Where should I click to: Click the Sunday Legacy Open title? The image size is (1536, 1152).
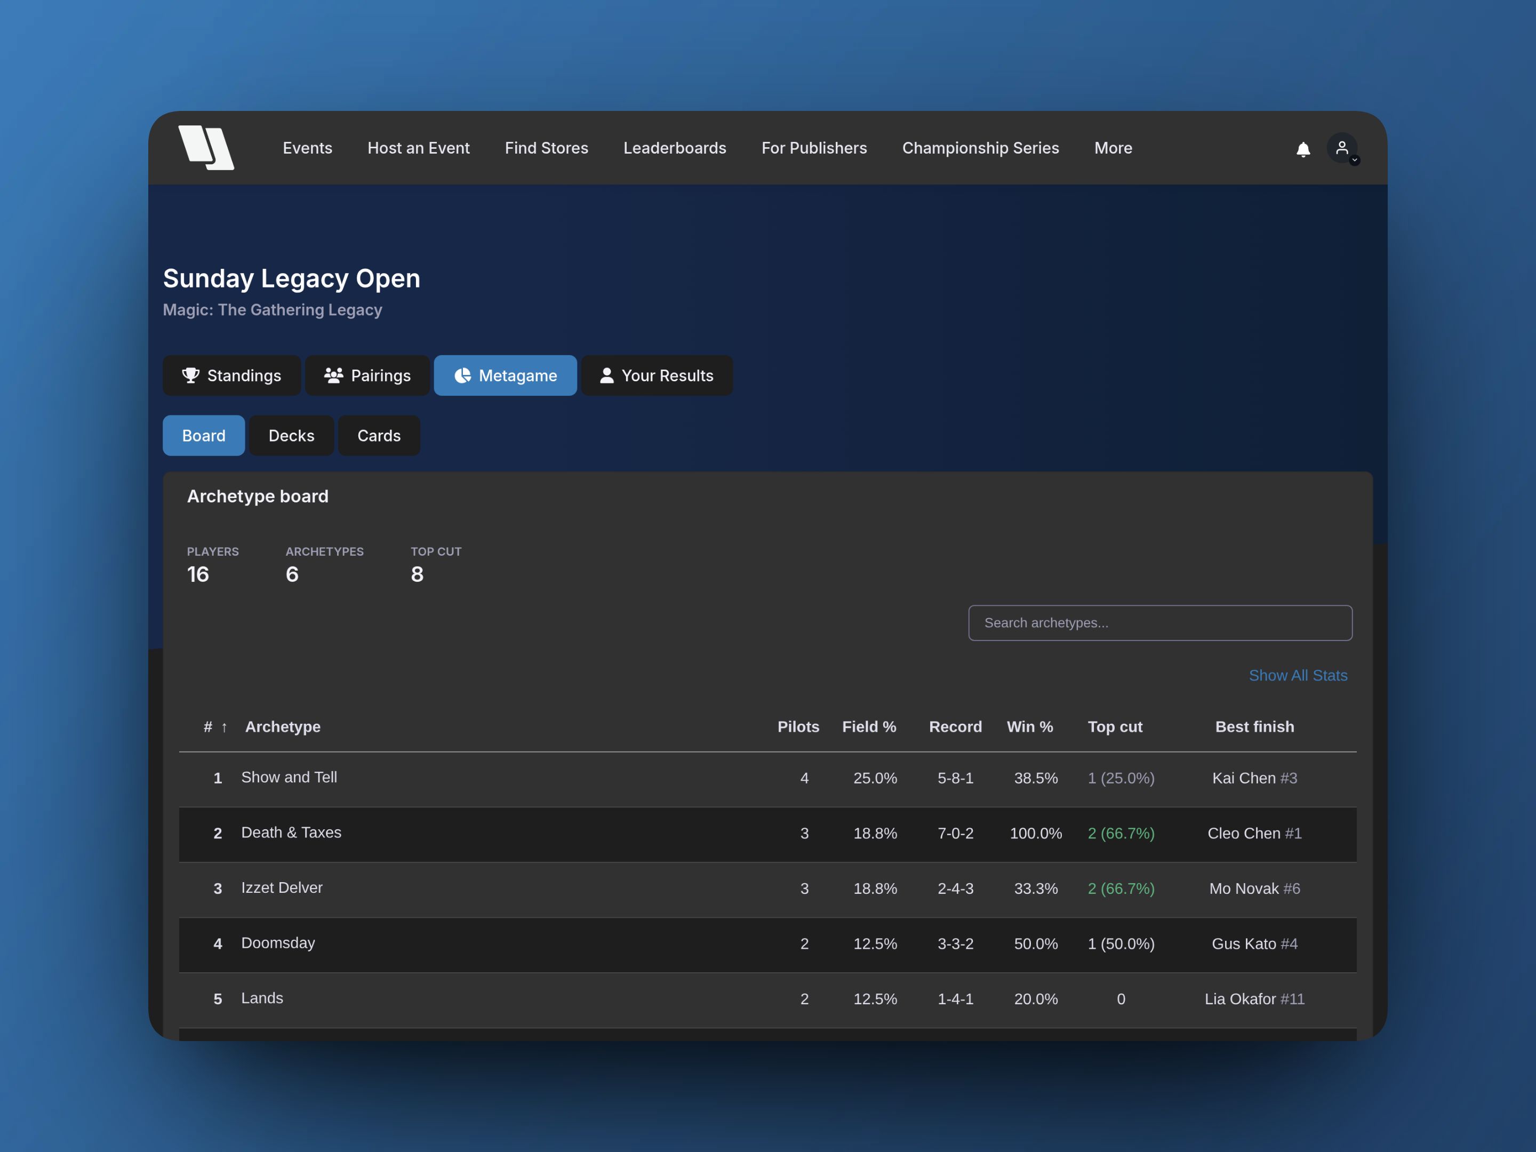coord(292,278)
